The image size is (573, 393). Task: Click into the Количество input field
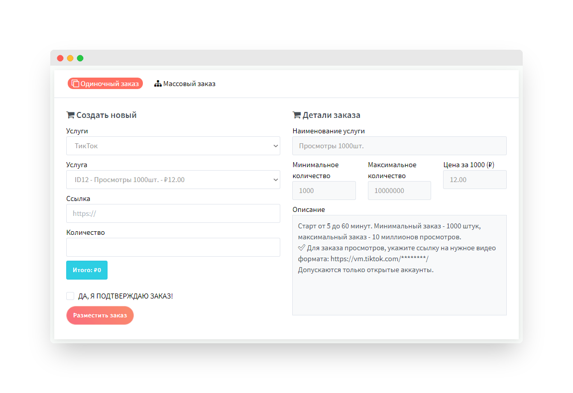tap(173, 247)
